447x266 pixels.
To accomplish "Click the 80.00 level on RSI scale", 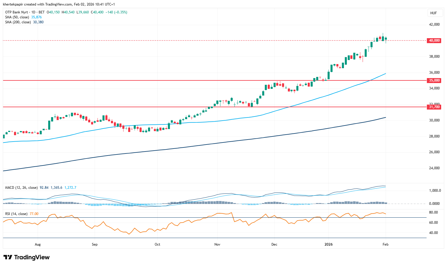I will tap(433, 212).
